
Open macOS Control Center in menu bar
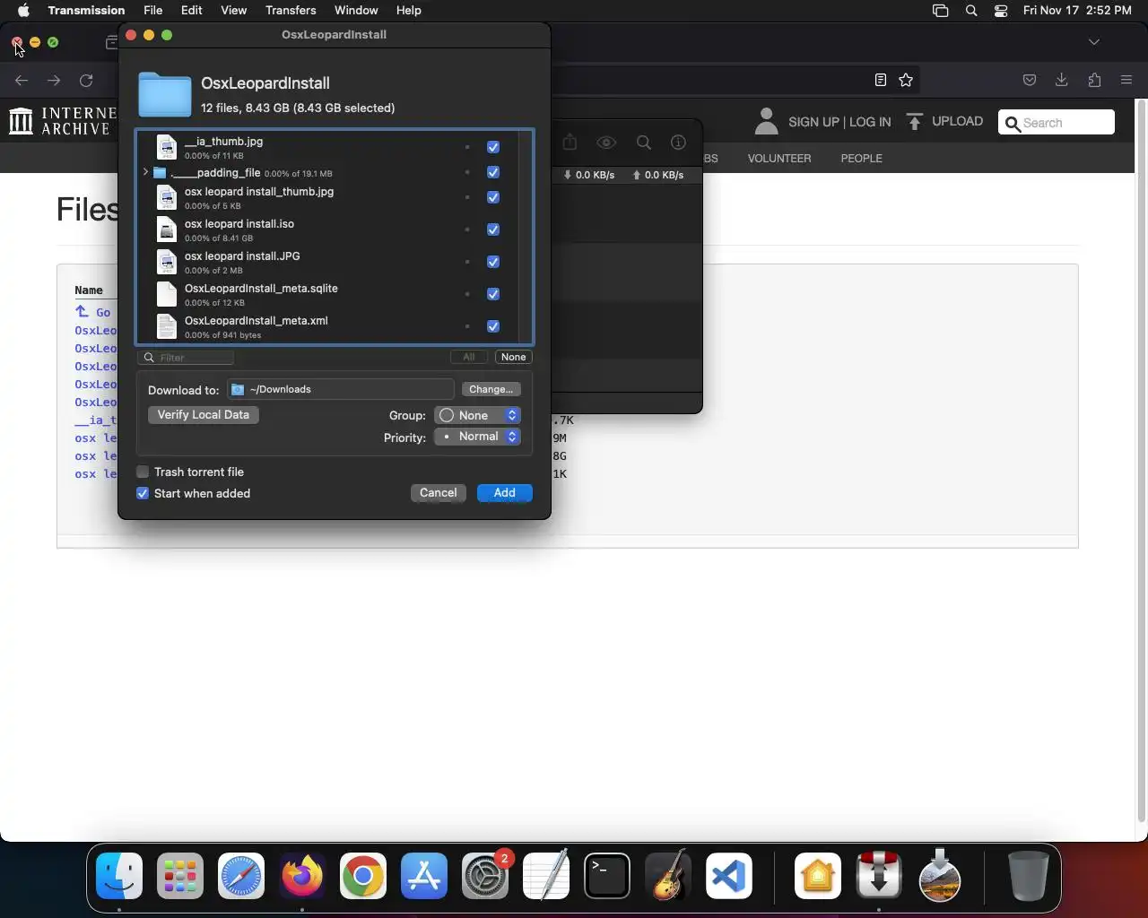(1001, 11)
